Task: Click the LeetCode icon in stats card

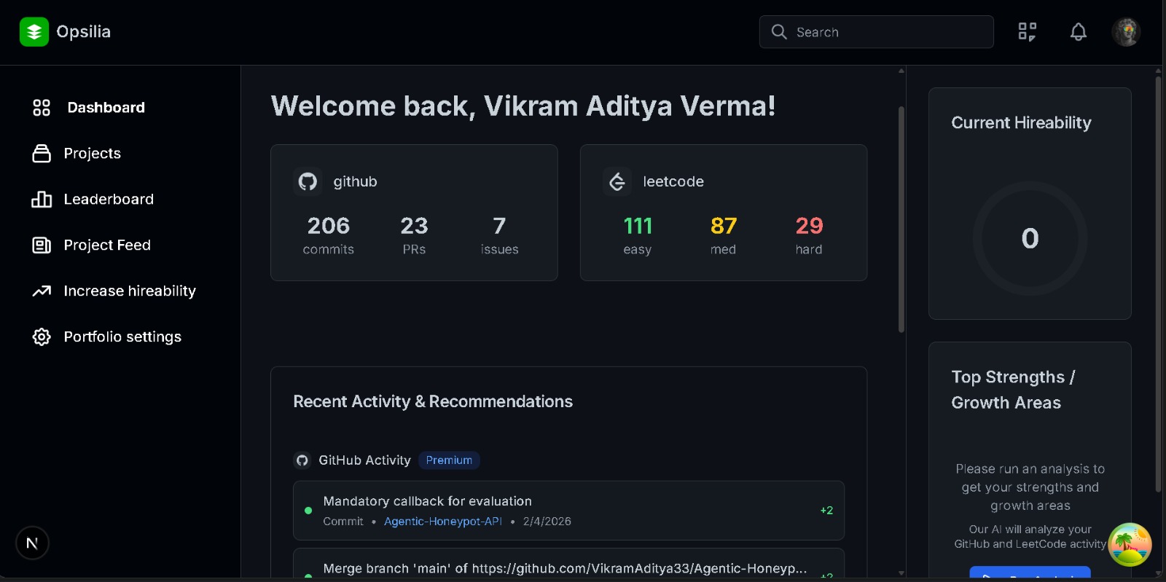Action: [617, 181]
